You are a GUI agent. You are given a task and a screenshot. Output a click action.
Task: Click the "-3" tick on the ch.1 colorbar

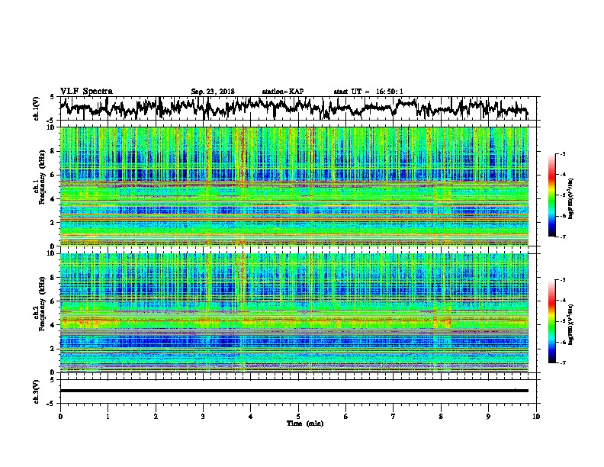coord(563,153)
